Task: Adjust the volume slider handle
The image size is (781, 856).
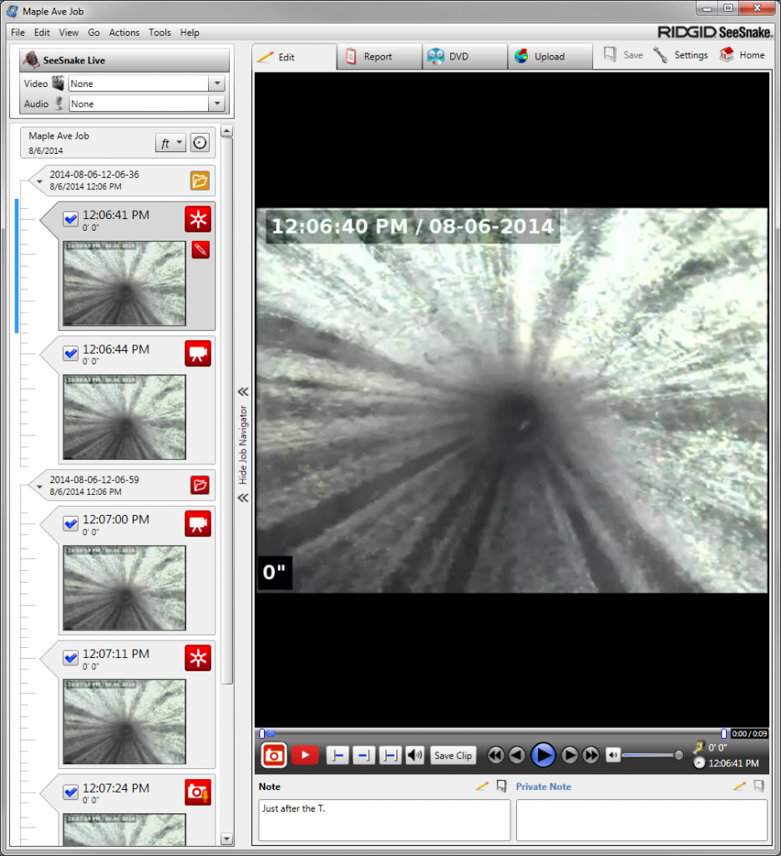Action: pyautogui.click(x=678, y=756)
